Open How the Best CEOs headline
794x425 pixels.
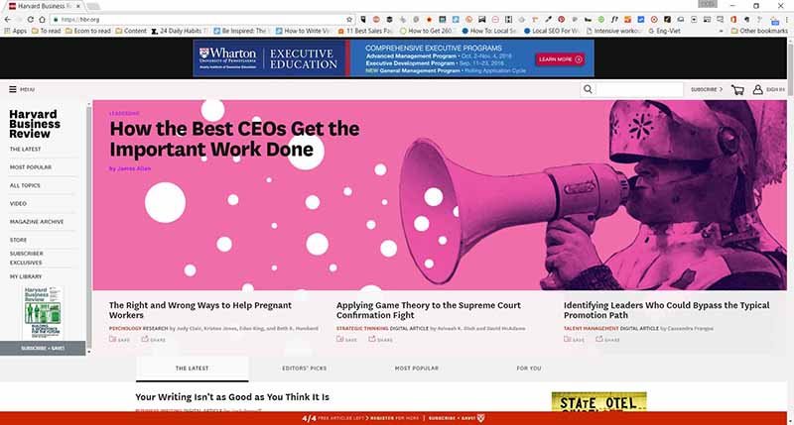(x=234, y=139)
